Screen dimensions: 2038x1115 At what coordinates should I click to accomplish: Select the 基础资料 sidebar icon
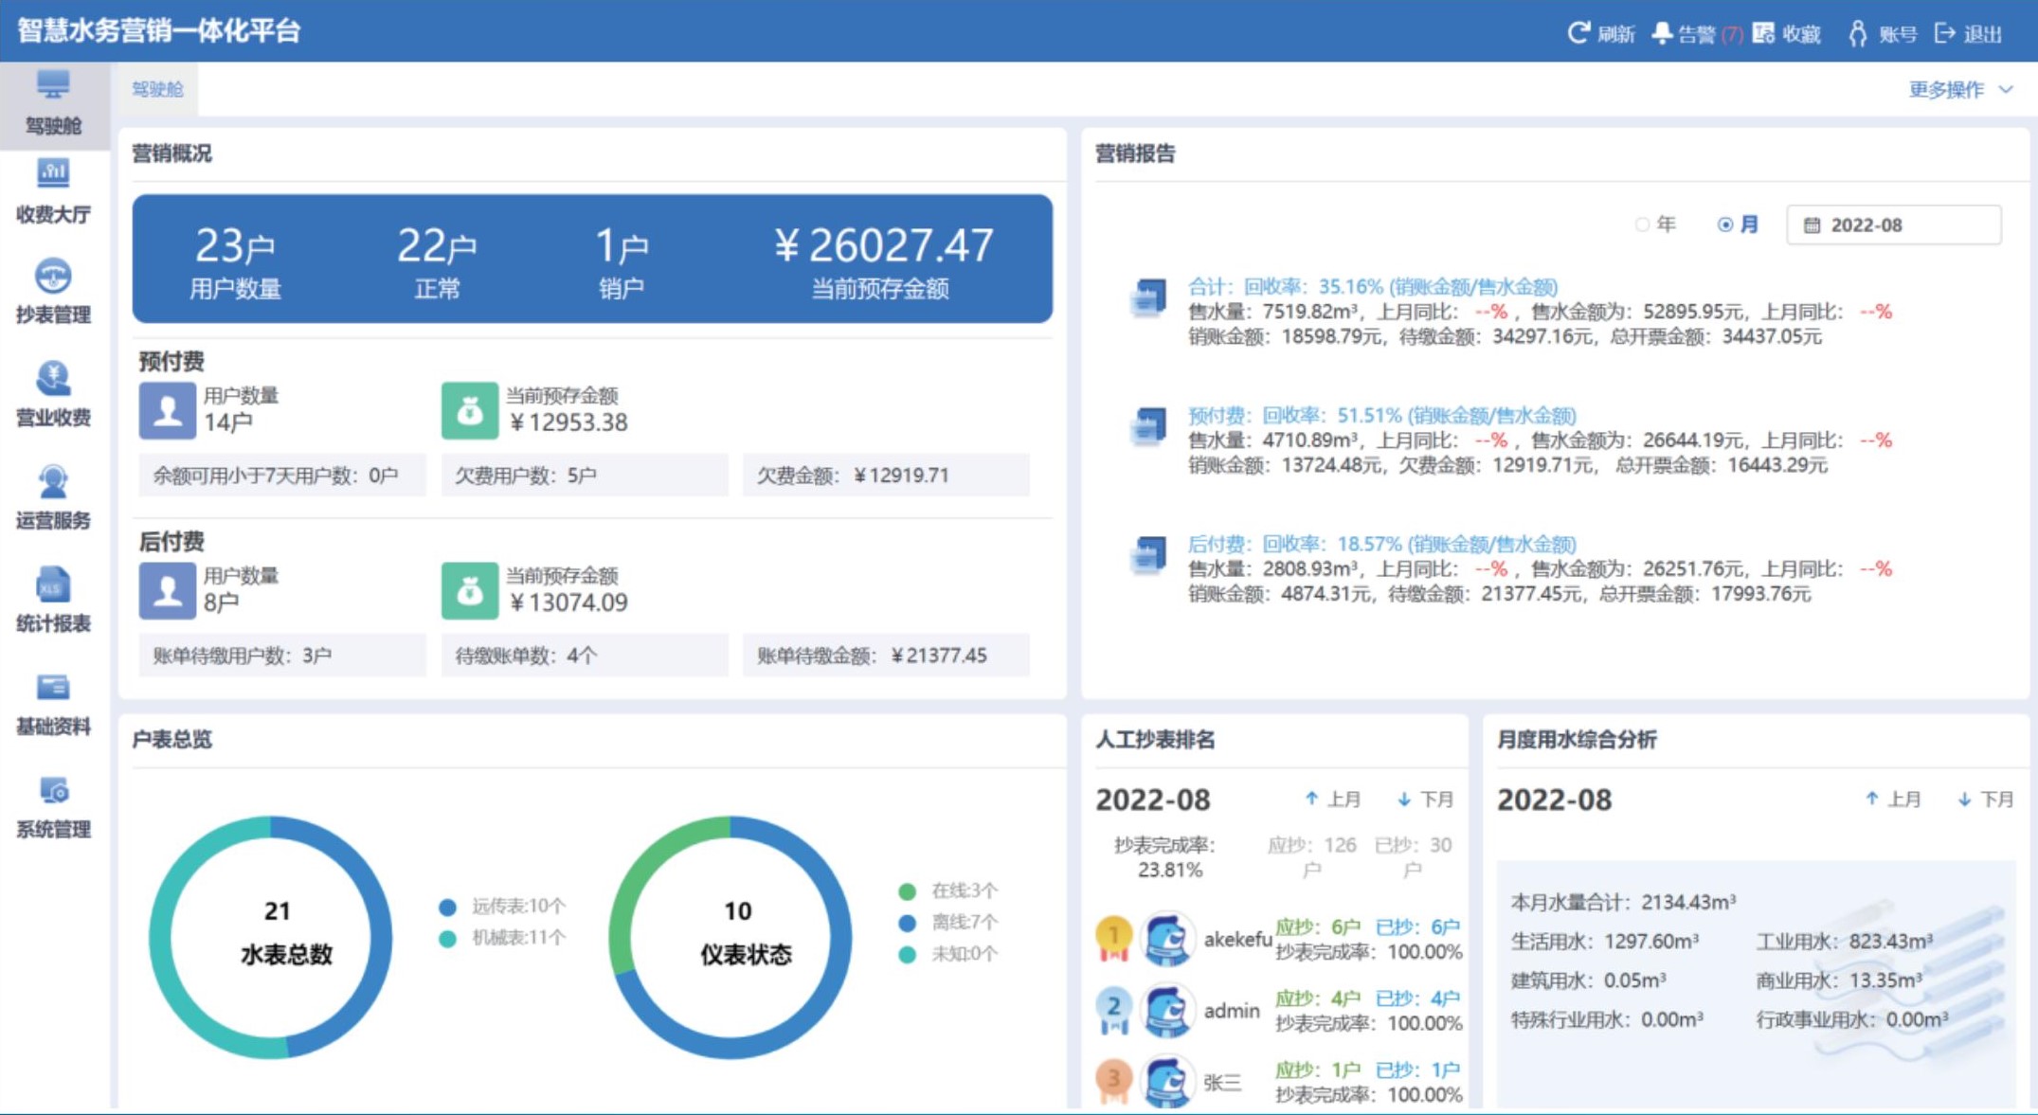[x=54, y=701]
